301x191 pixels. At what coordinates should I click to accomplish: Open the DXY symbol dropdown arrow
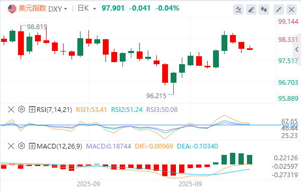pos(66,9)
